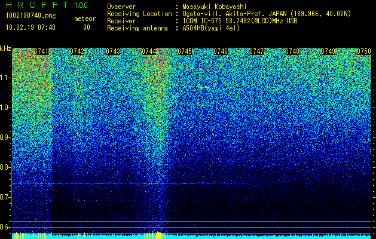Click the Receiving Location label

139,14
